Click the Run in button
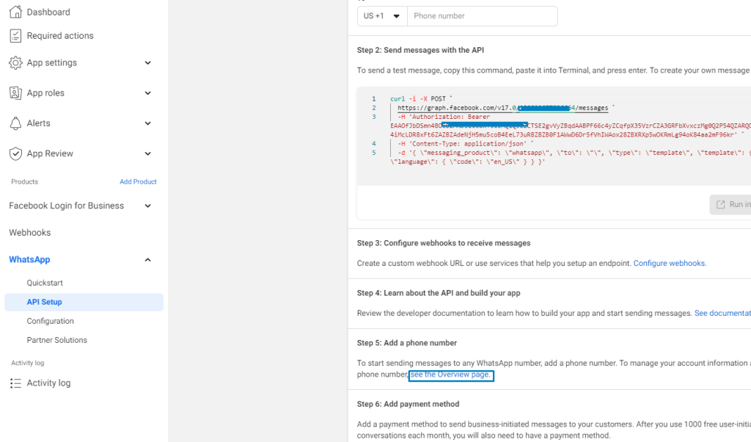Screen dimensions: 751x442 (x=730, y=205)
